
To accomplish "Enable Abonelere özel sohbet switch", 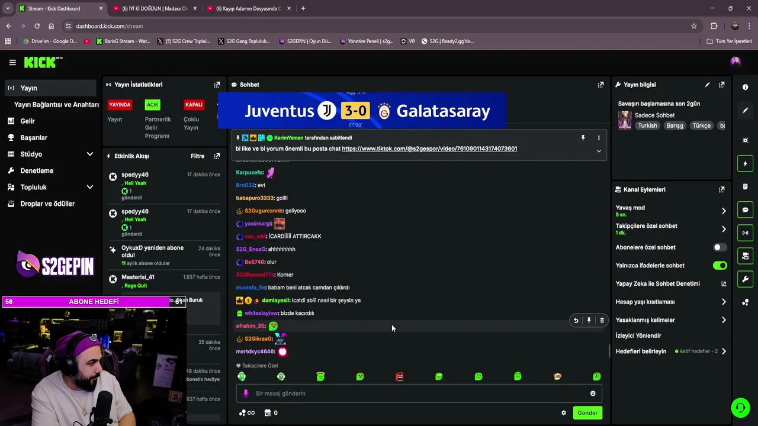I will coord(720,247).
